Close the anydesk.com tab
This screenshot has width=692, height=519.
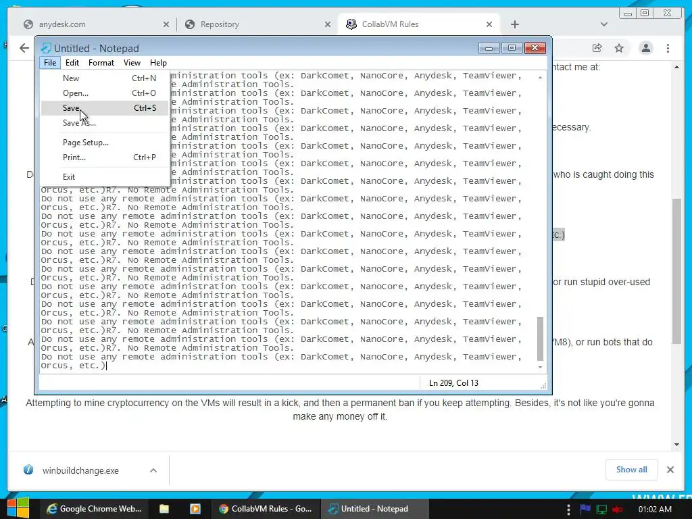coord(166,24)
